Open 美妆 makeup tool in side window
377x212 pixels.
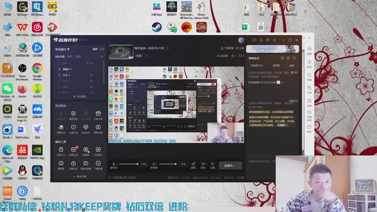click(310, 64)
